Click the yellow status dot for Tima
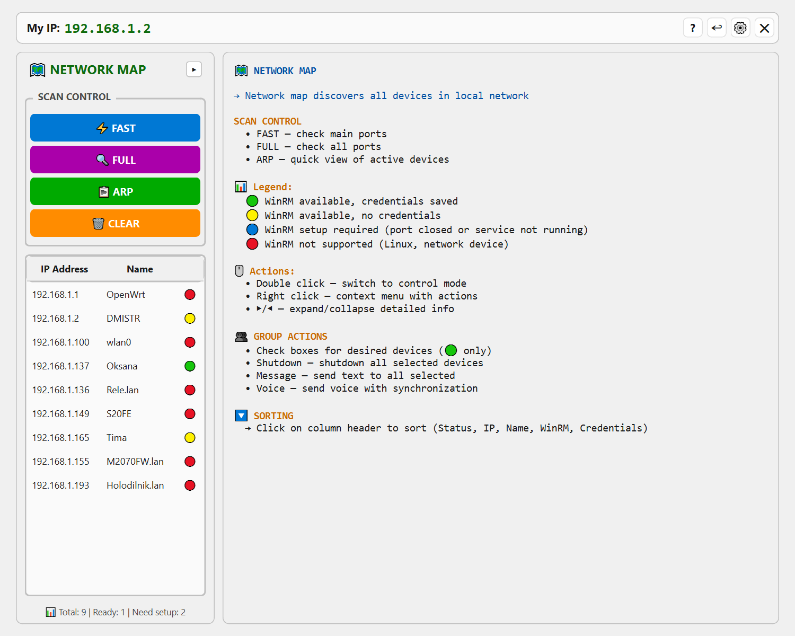This screenshot has height=636, width=795. coord(190,438)
